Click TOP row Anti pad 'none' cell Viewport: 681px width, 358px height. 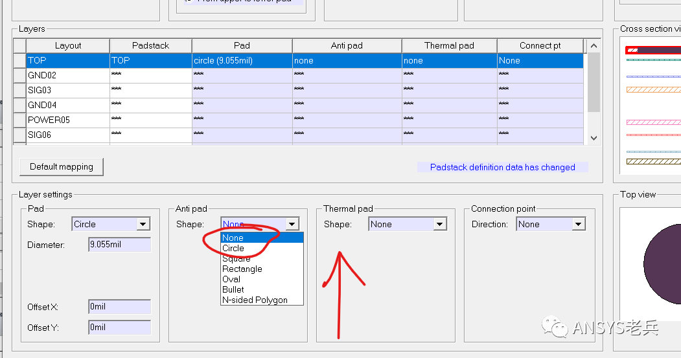(347, 60)
